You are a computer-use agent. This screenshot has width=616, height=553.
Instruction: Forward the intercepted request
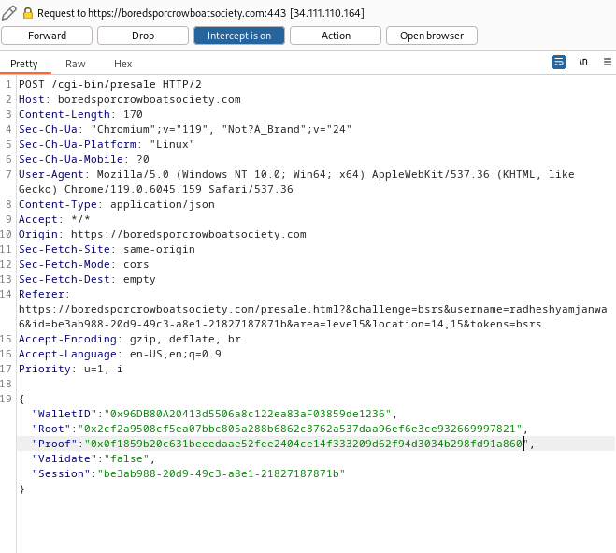48,36
